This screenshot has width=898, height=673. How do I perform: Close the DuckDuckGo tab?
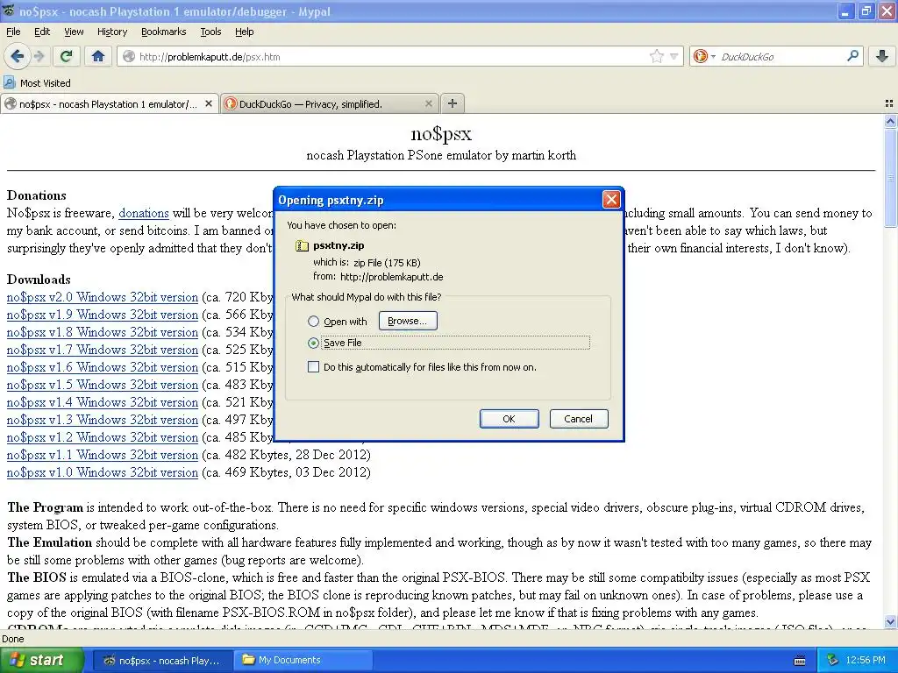pyautogui.click(x=428, y=103)
